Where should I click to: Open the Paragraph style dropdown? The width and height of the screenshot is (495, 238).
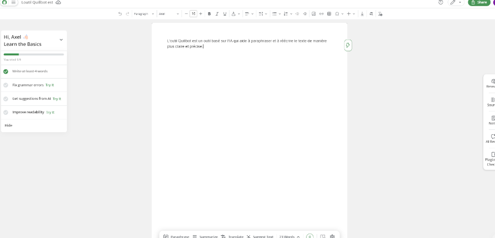[x=144, y=14]
